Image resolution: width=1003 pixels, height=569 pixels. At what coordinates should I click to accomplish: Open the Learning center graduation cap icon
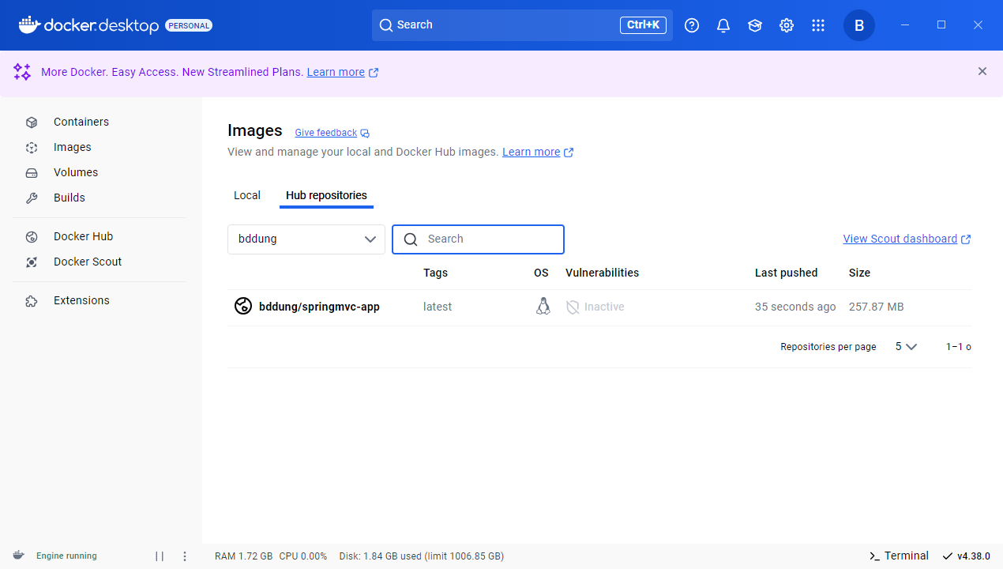[x=755, y=25]
